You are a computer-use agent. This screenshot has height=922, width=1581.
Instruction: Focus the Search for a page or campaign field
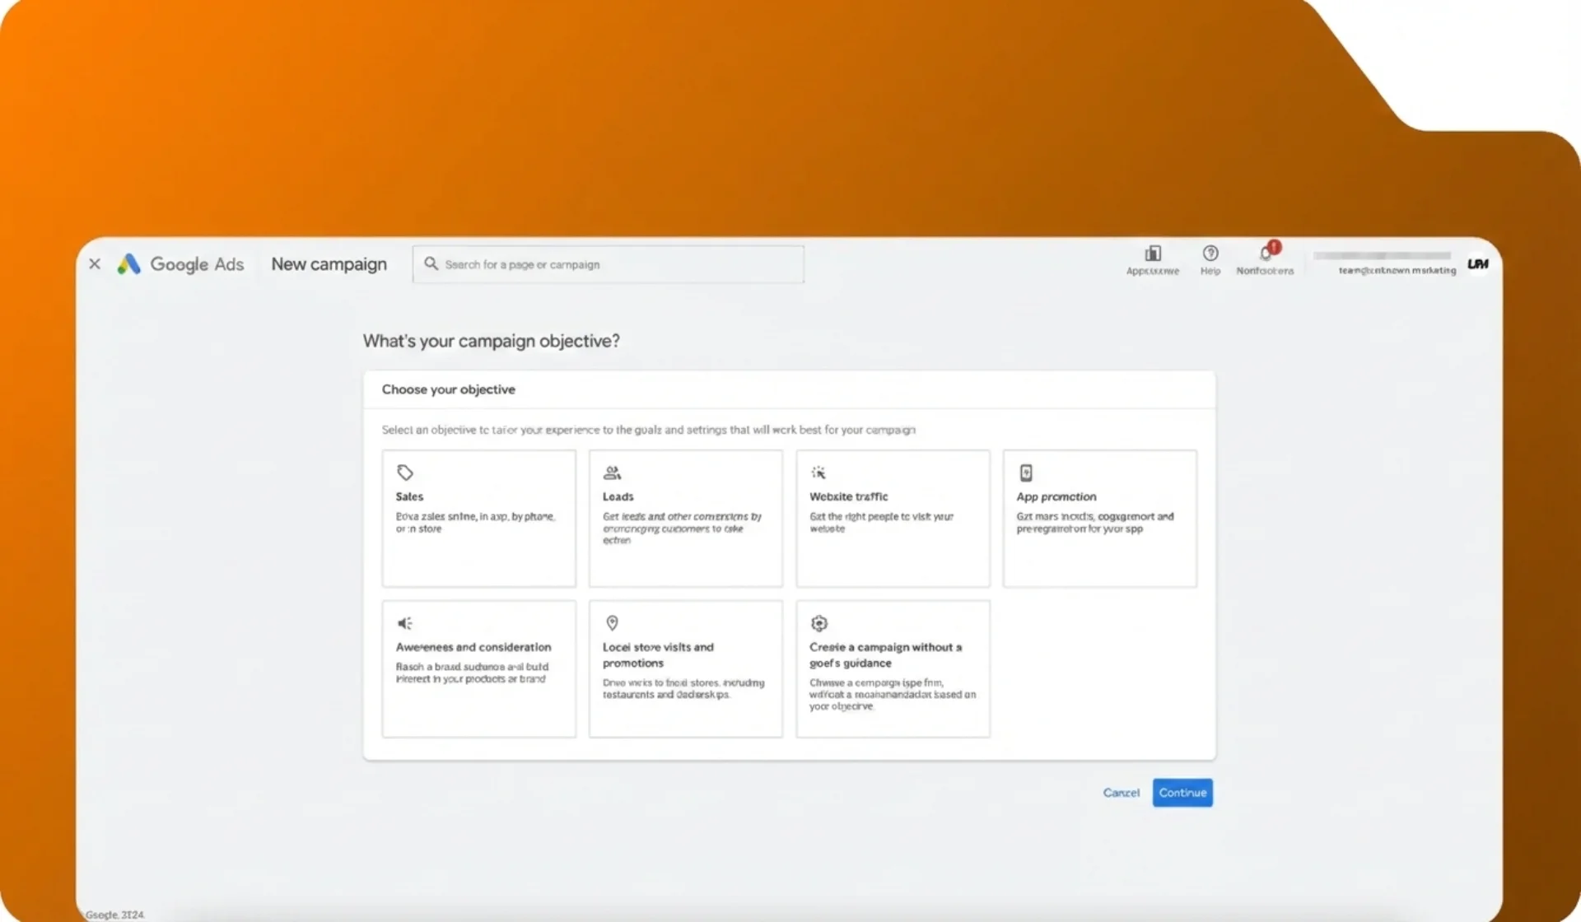(x=608, y=264)
